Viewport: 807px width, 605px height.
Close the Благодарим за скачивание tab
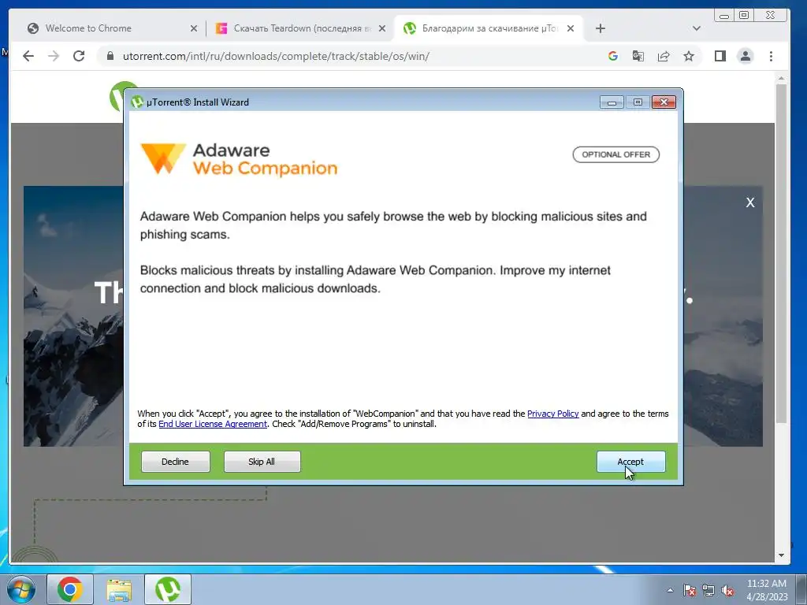pos(571,28)
